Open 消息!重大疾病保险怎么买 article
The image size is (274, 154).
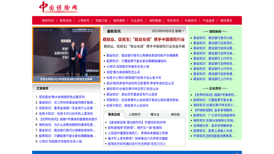[123, 72]
